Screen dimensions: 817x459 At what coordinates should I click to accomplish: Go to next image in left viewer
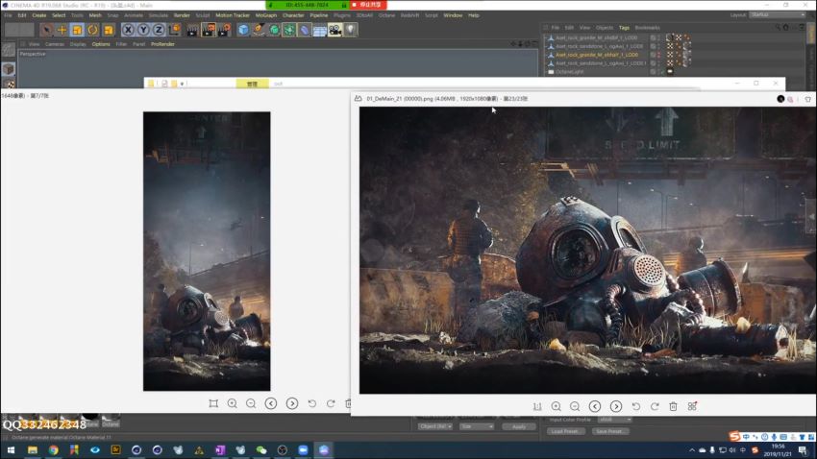coord(292,403)
